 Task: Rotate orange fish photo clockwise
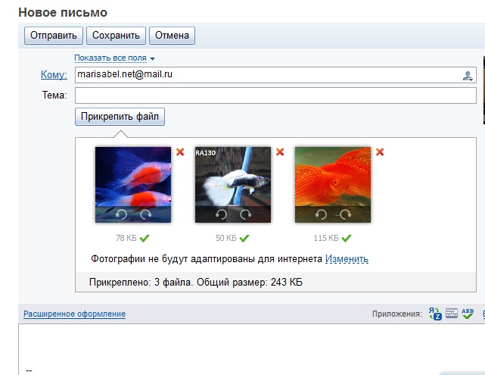pos(344,214)
